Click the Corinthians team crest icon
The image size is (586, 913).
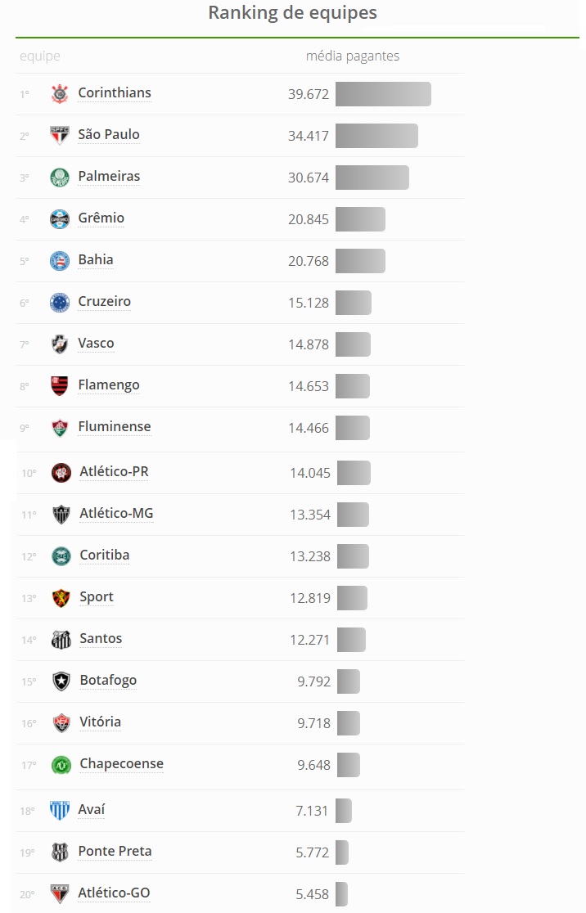(x=60, y=94)
